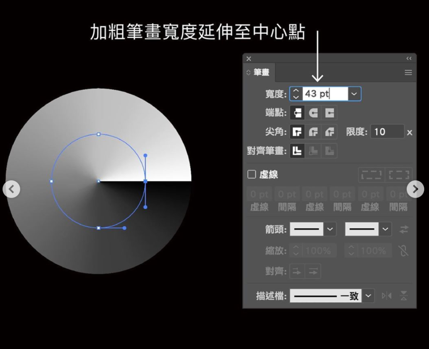Align stroke to center

point(297,151)
